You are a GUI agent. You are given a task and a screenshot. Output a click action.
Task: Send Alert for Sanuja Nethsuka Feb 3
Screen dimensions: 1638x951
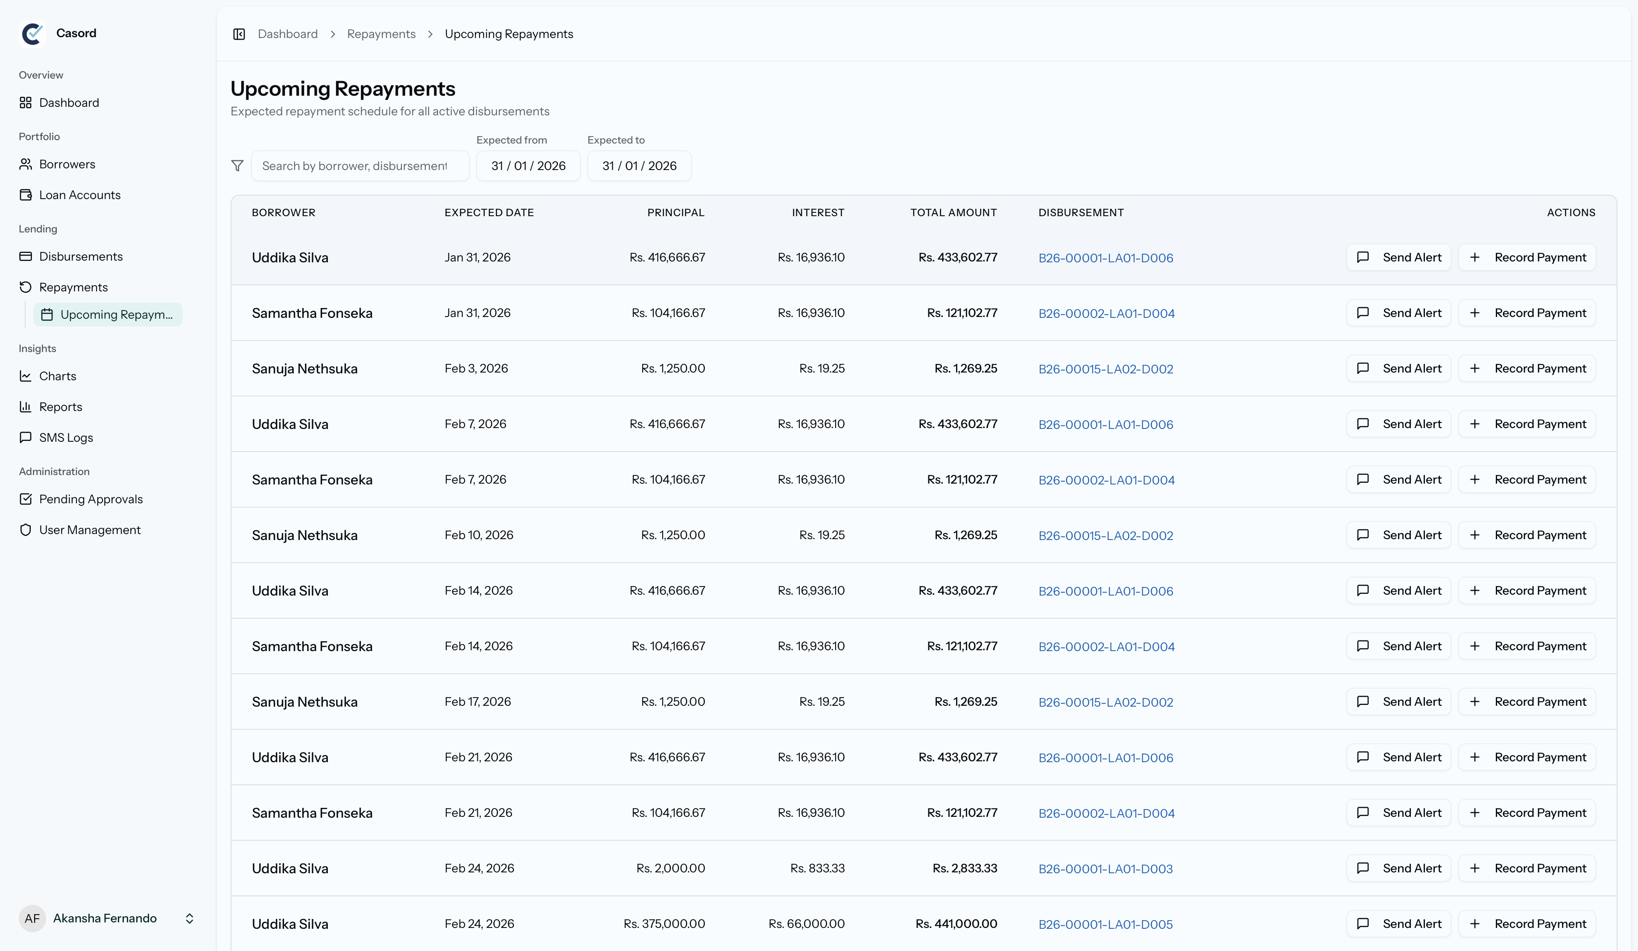pos(1398,368)
